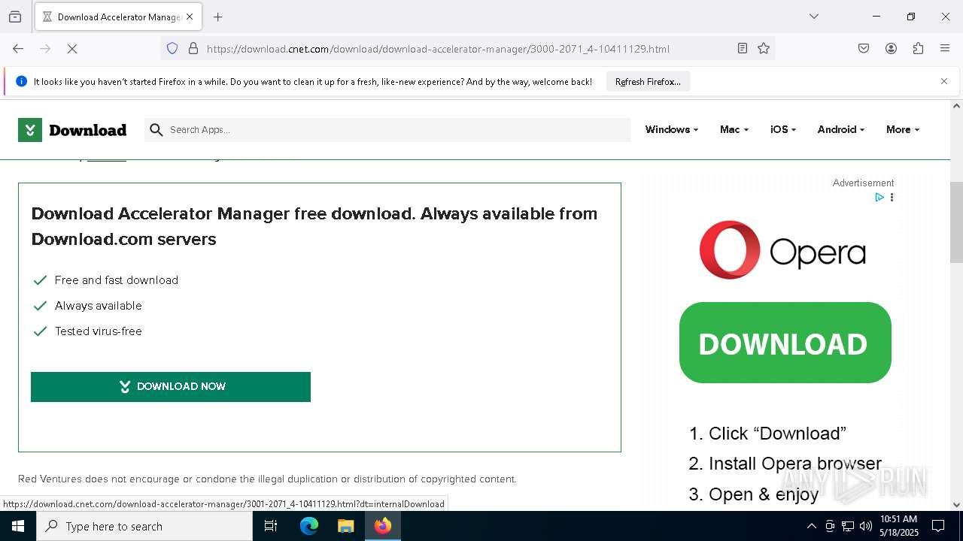Click the Refresh Firefox button
963x541 pixels.
coord(648,82)
